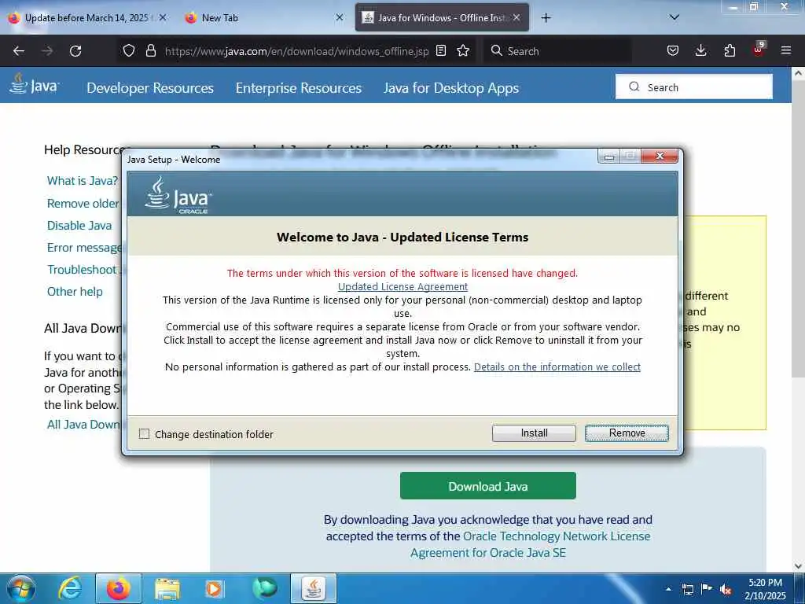The image size is (805, 604).
Task: Open the Disable Java help link
Action: pos(79,226)
